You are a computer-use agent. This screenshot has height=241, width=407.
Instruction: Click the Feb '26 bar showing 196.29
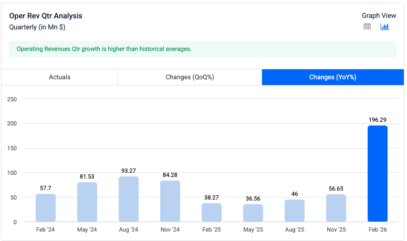(378, 174)
